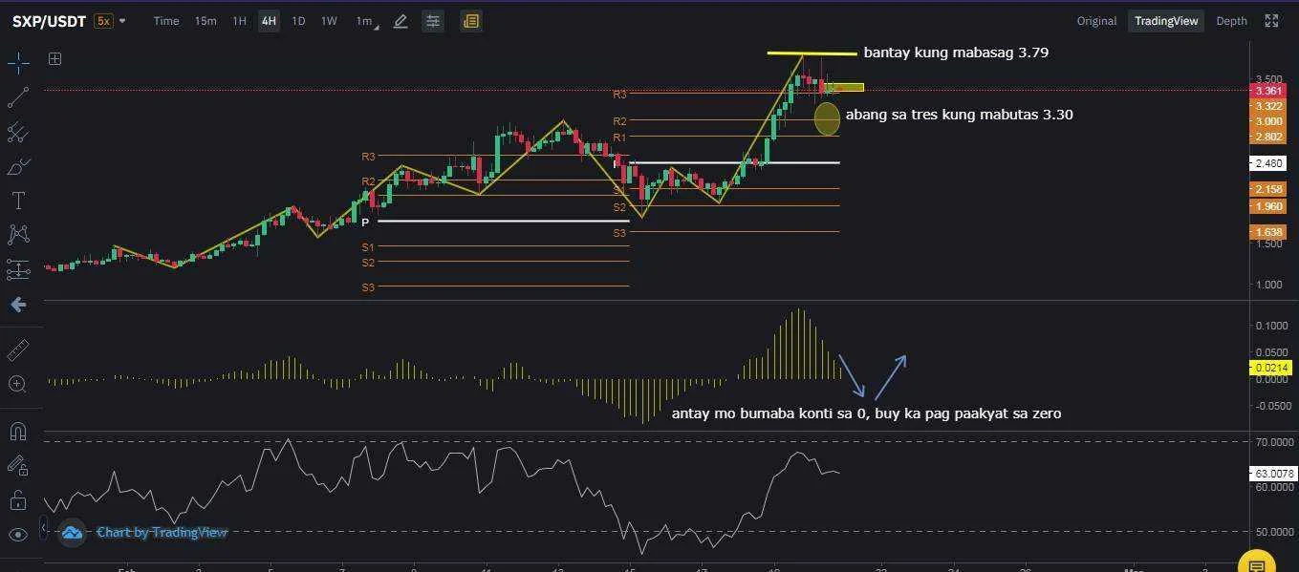Screen dimensions: 1299x572
Task: Select the 4H interval
Action: [x=269, y=21]
